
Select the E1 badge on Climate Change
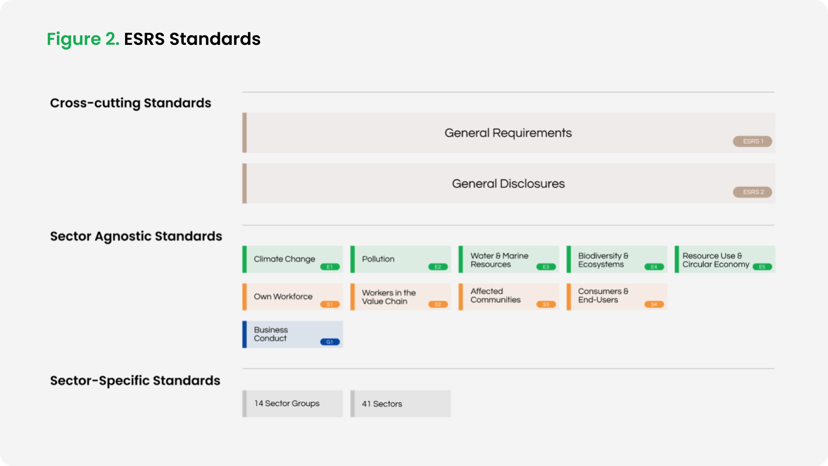(x=329, y=267)
